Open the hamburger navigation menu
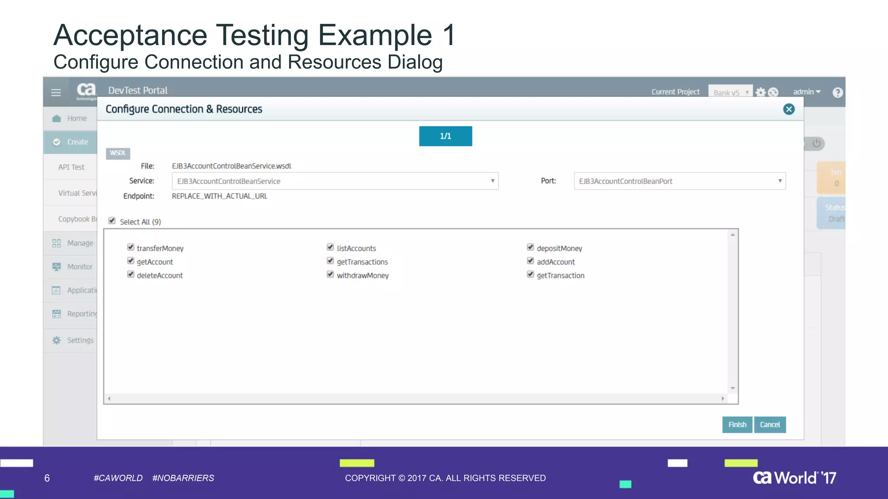This screenshot has height=499, width=888. click(56, 93)
